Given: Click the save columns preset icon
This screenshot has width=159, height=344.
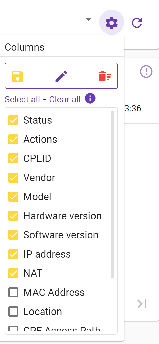Looking at the screenshot, I should tap(17, 76).
